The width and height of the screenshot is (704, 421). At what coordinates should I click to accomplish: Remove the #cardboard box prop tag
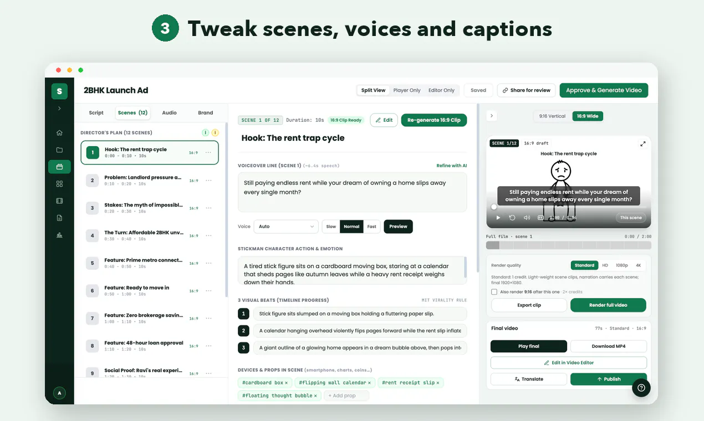pyautogui.click(x=286, y=383)
